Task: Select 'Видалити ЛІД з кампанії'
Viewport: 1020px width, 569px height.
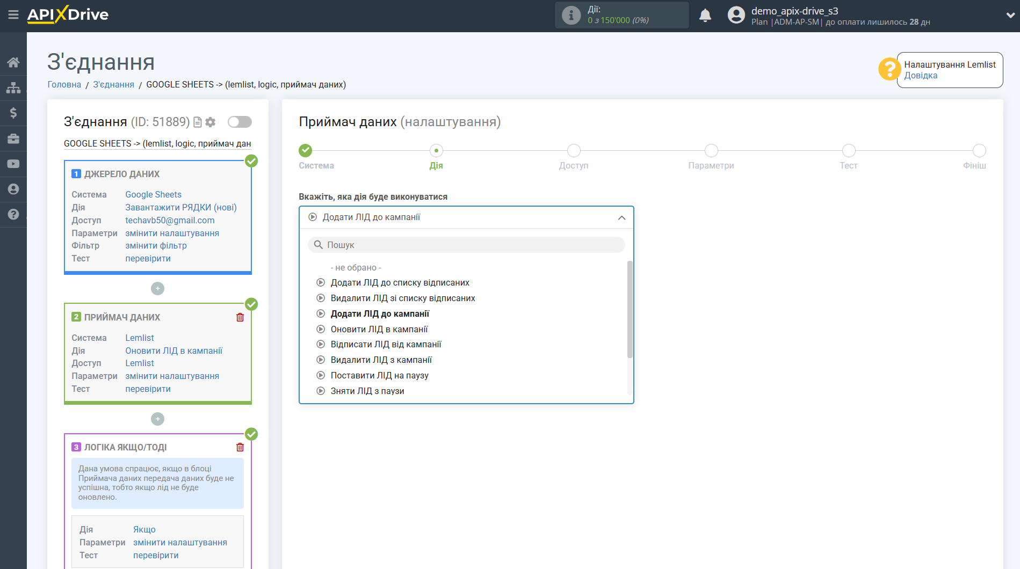Action: click(381, 360)
